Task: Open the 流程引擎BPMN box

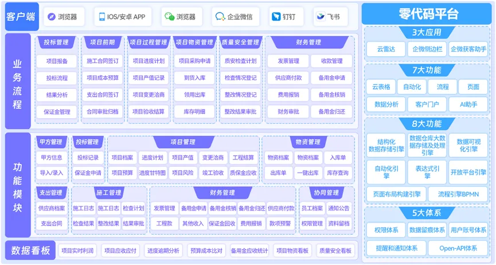Action: click(458, 194)
